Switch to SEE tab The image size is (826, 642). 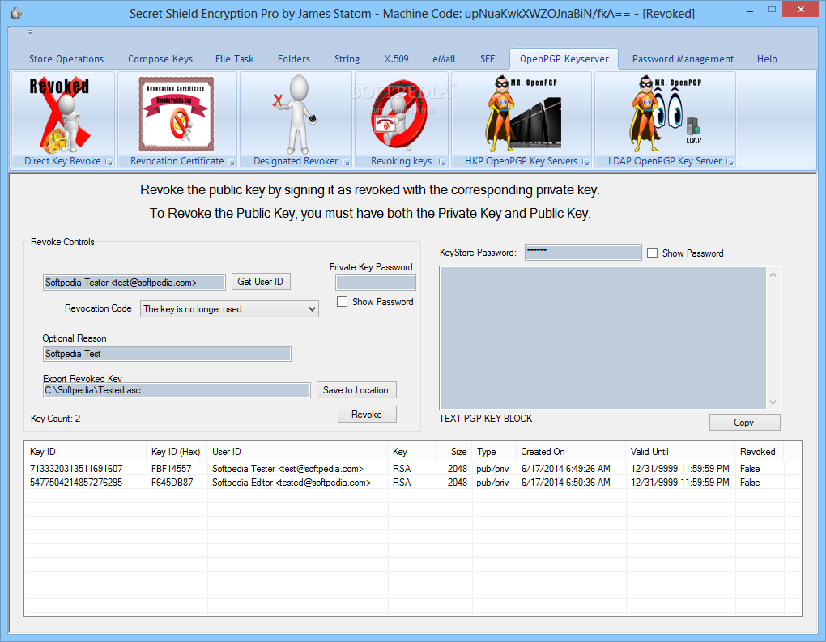[488, 59]
